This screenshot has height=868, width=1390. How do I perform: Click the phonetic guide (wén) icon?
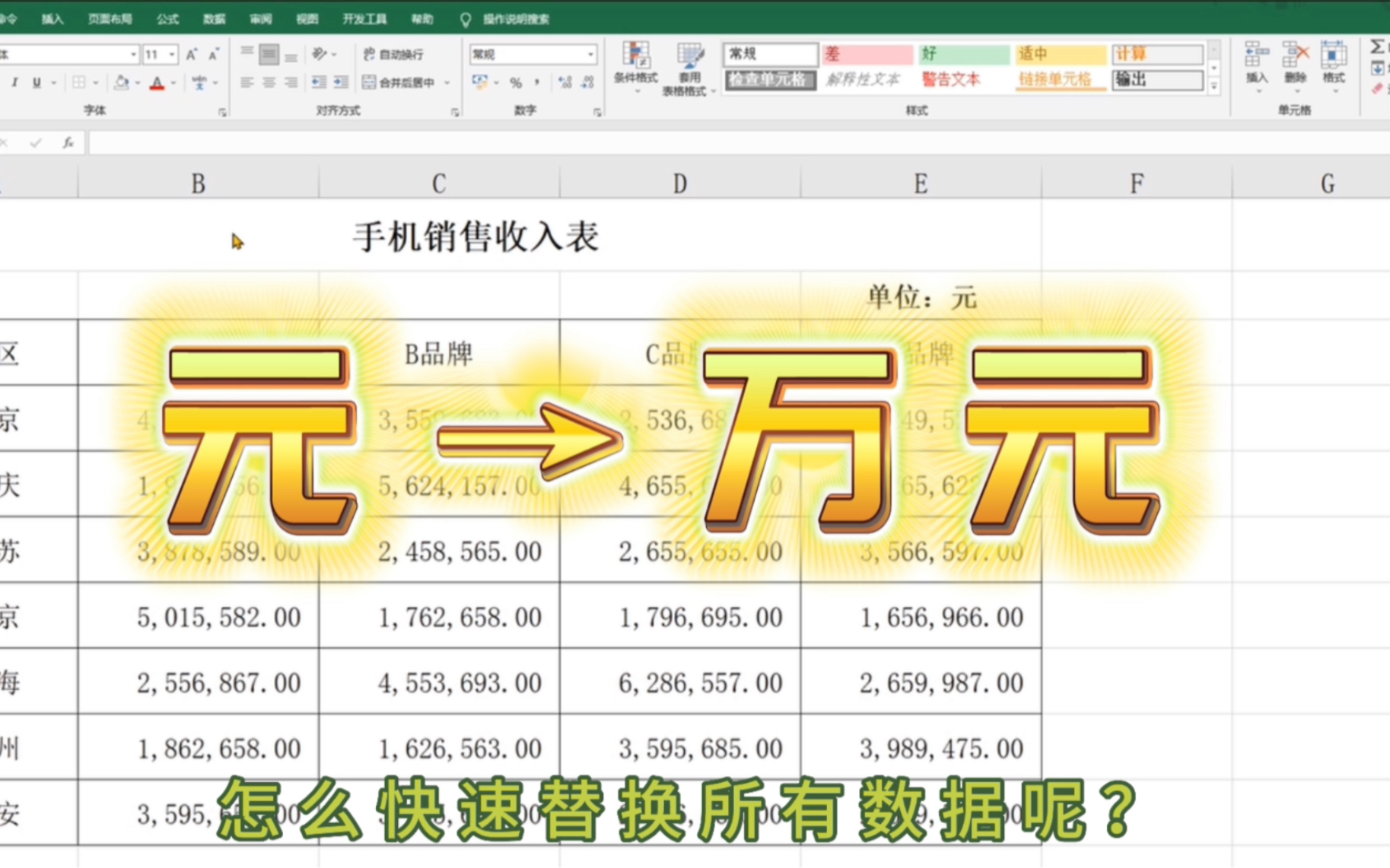tap(199, 82)
